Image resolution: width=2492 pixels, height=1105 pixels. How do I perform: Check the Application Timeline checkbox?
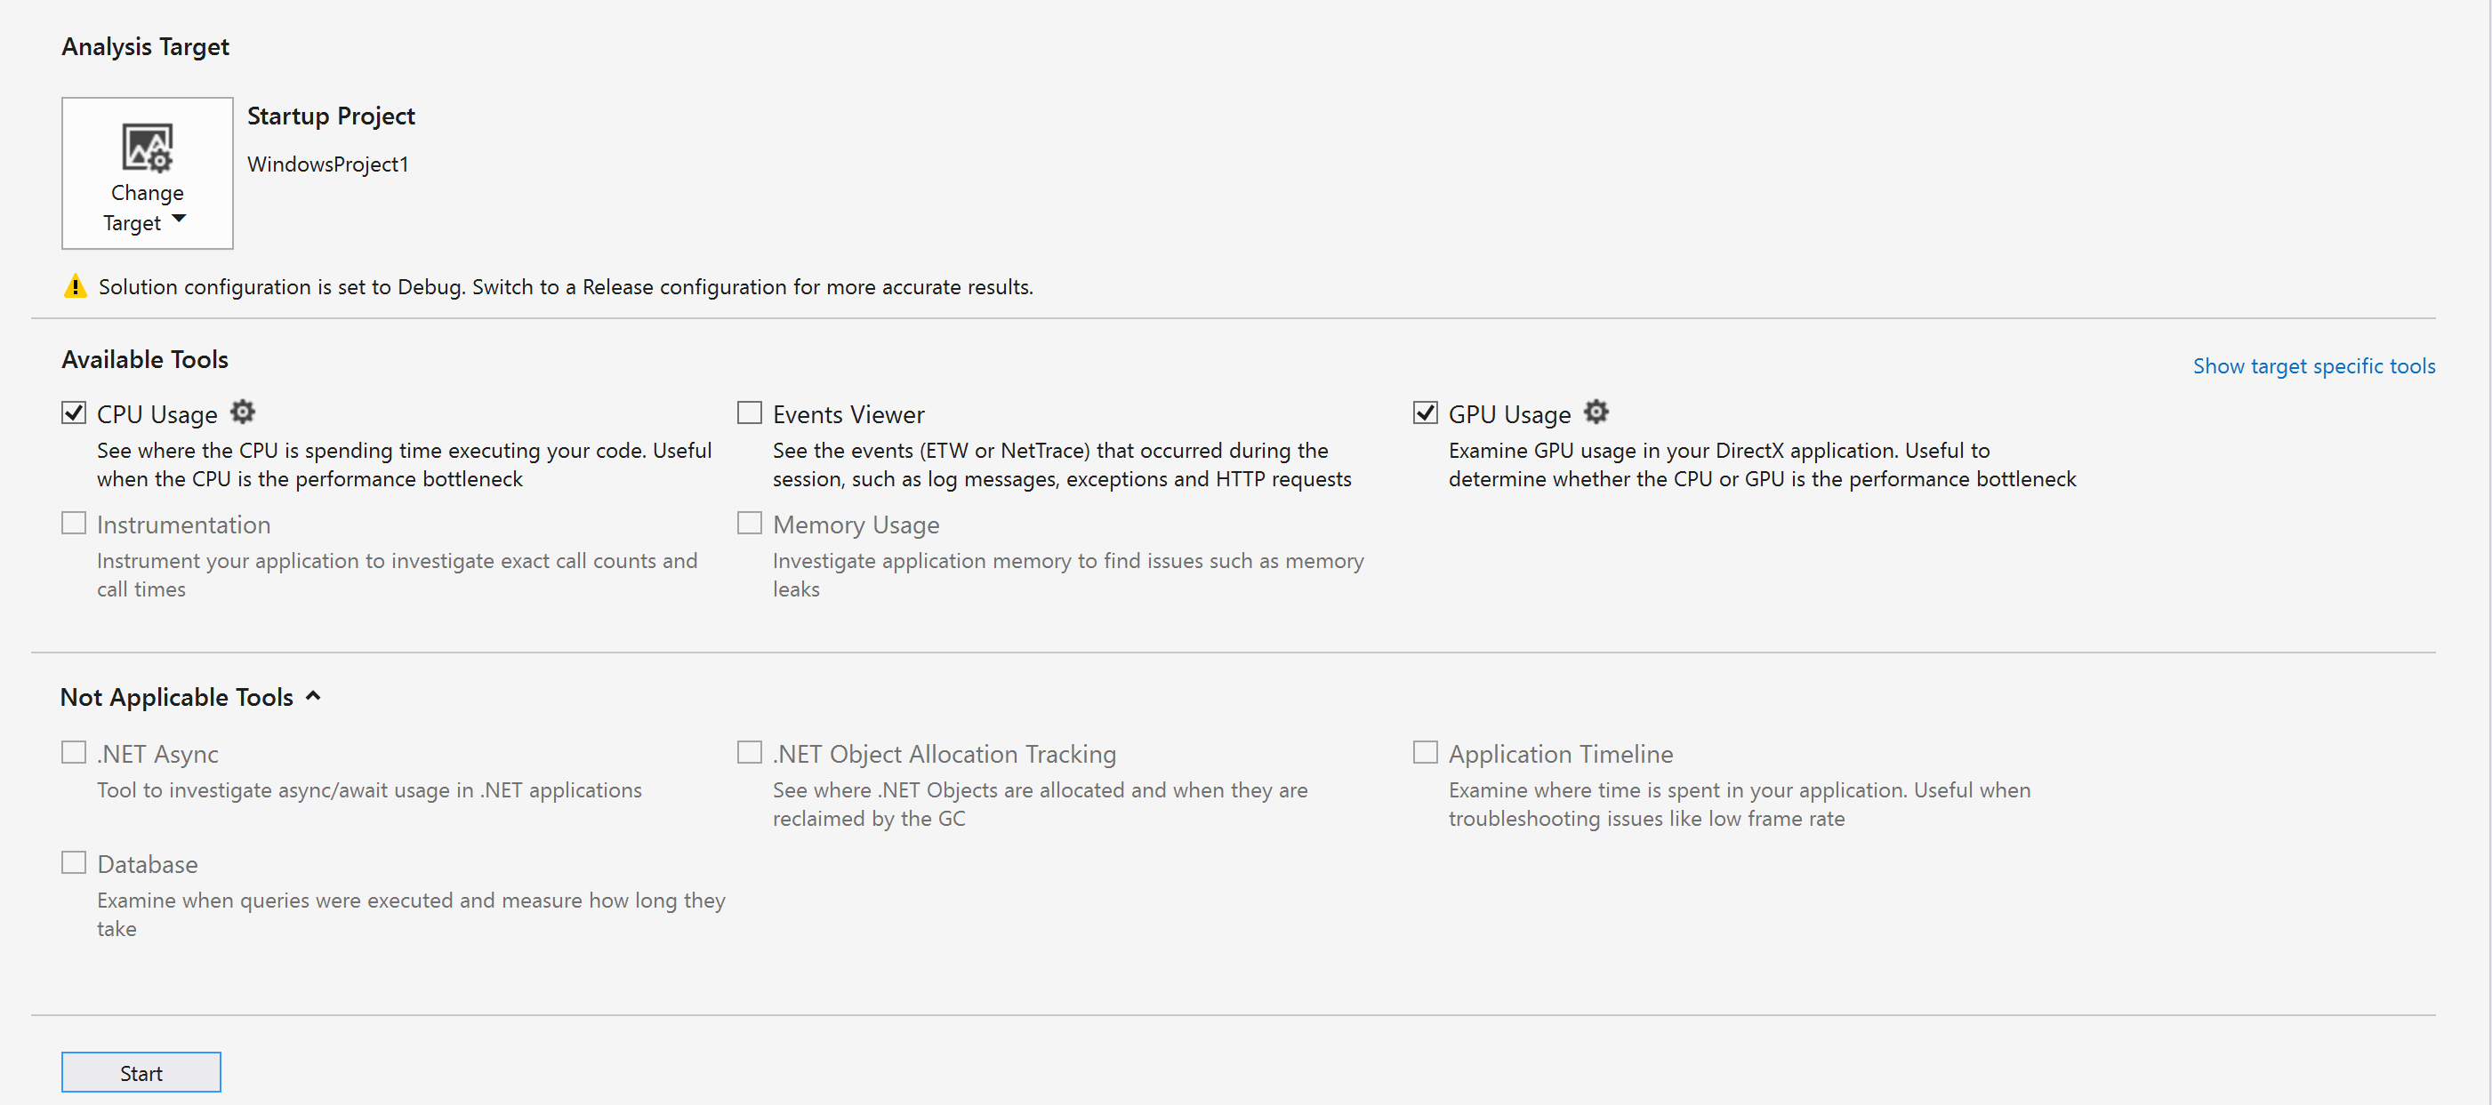(1425, 752)
